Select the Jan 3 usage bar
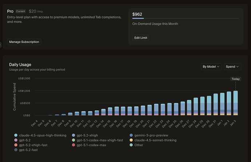This screenshot has width=251, height=162. click(235, 103)
